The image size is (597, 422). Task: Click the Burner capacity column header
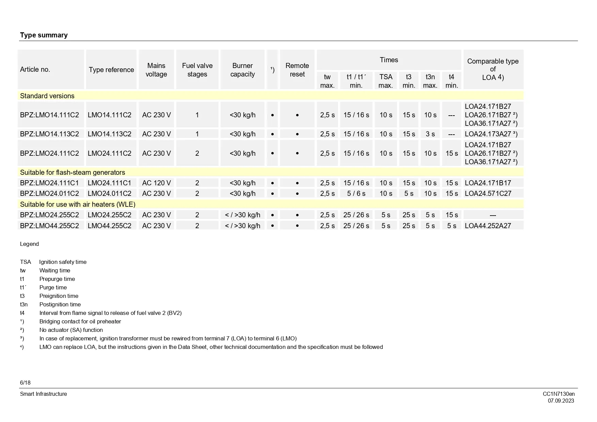(242, 70)
